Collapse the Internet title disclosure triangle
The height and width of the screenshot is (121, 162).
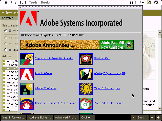pyautogui.click(x=3, y=13)
